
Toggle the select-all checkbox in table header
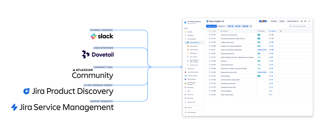coord(210,31)
